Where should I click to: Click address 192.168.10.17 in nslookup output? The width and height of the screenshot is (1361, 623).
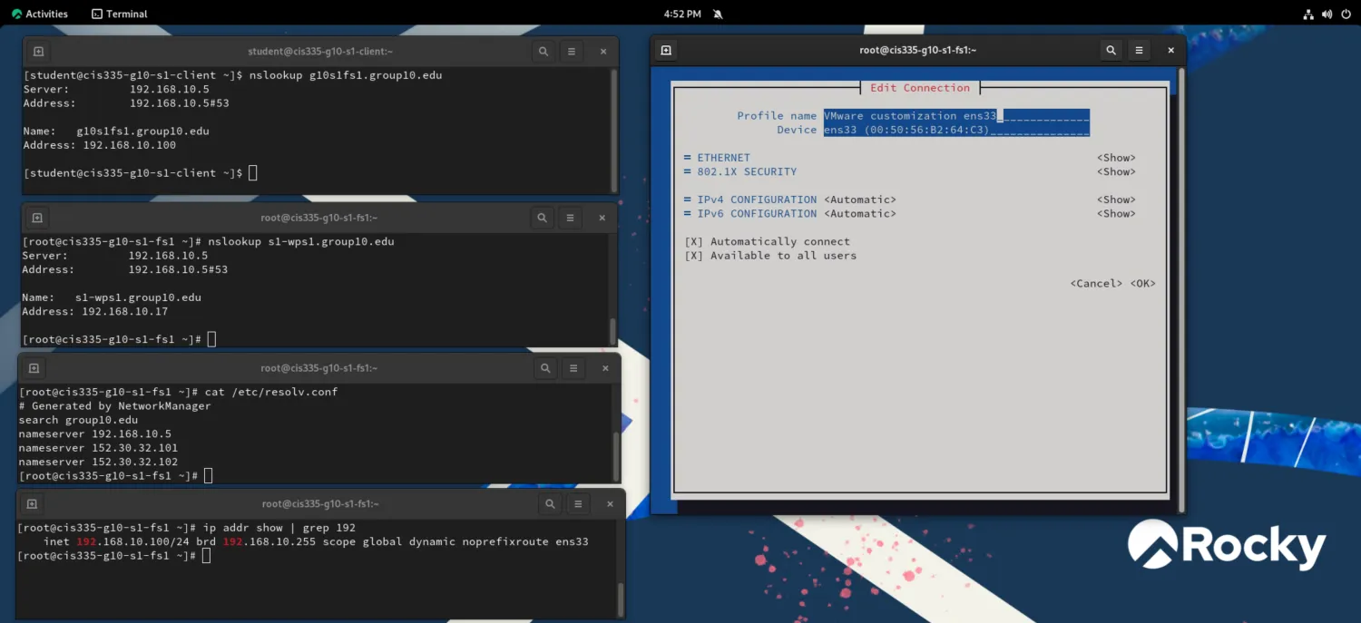pyautogui.click(x=125, y=312)
